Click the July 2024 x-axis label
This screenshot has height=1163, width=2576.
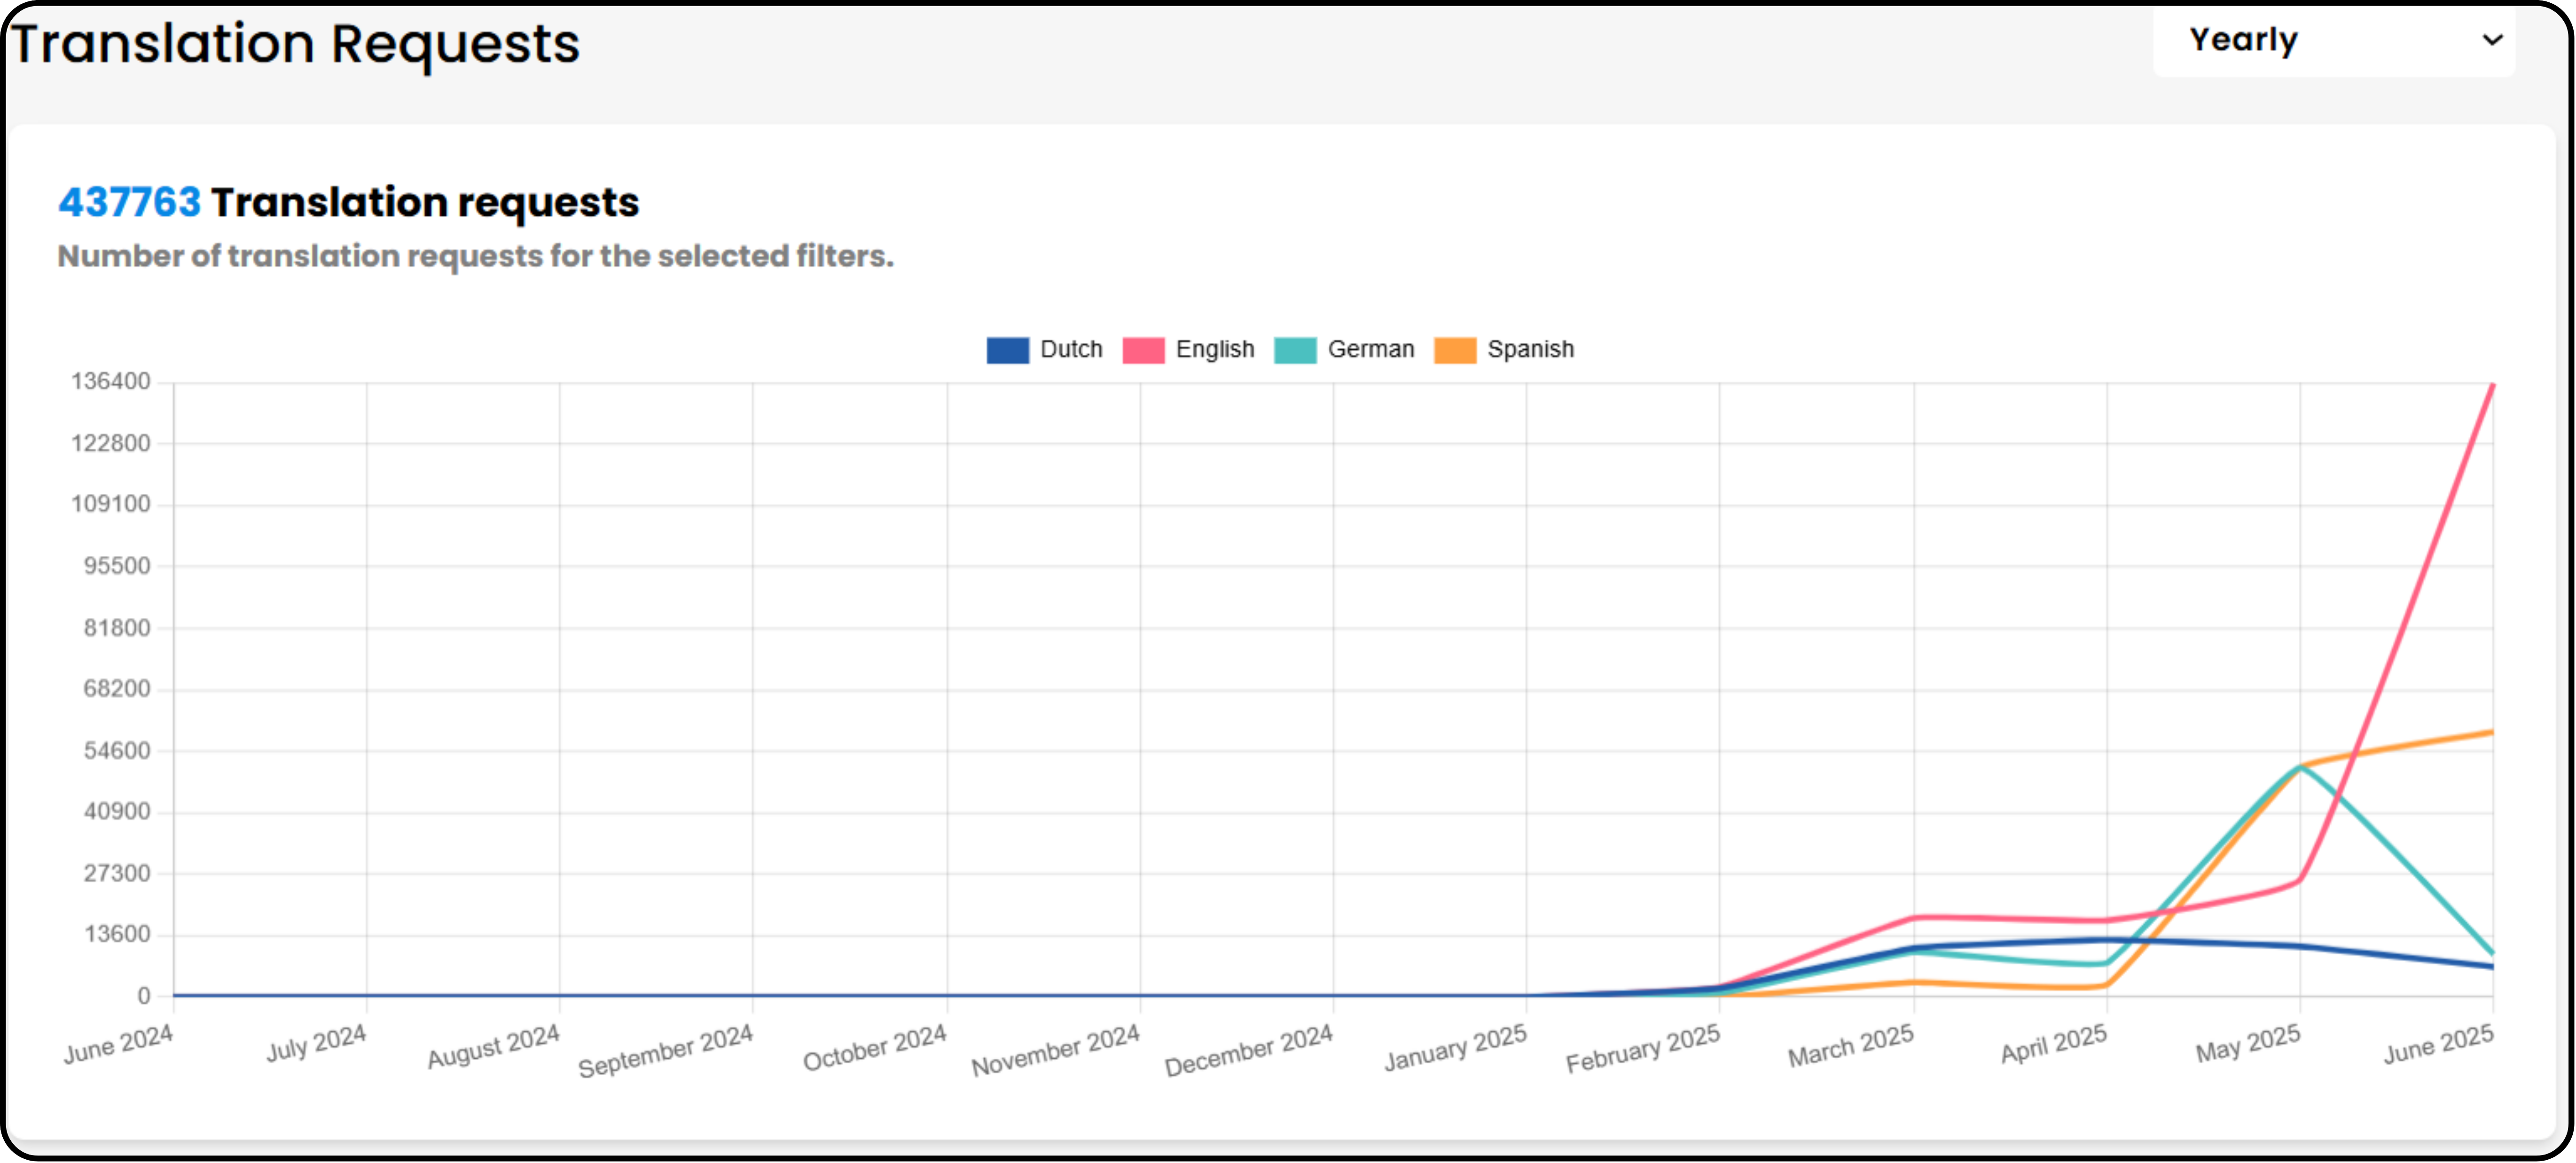316,1044
